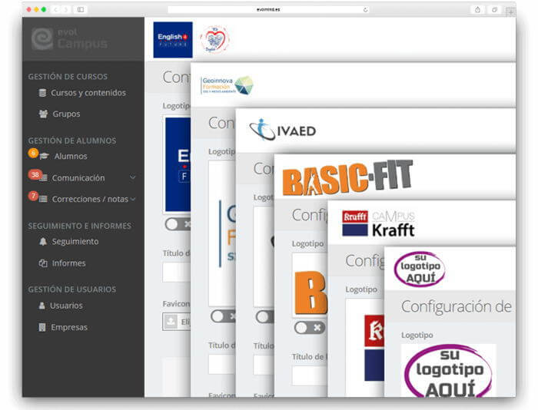The height and width of the screenshot is (410, 538).
Task: Click the Empresas building icon
Action: tap(43, 327)
